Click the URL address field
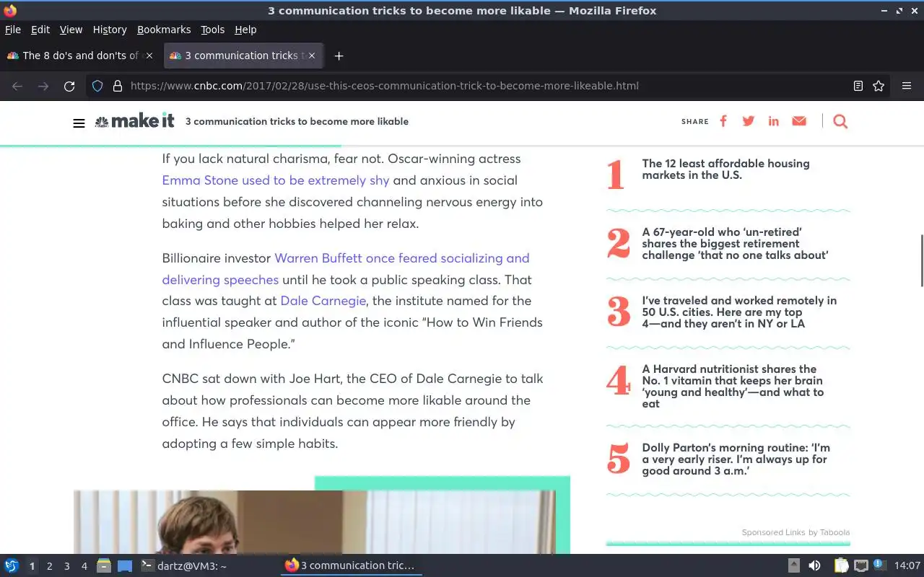 pyautogui.click(x=487, y=86)
